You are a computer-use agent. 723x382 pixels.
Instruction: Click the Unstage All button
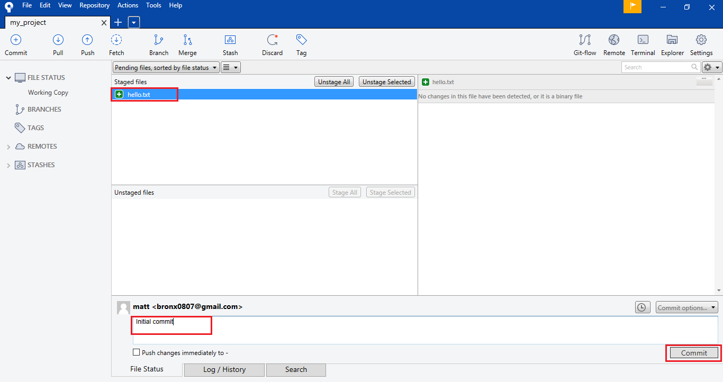(x=333, y=82)
